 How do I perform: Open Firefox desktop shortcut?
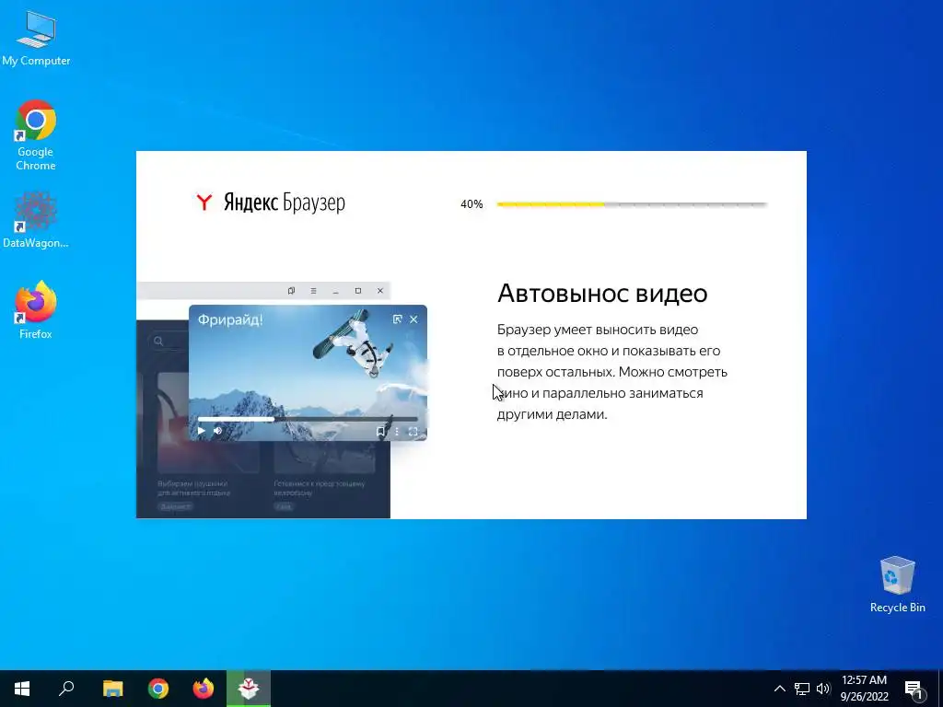tap(36, 309)
